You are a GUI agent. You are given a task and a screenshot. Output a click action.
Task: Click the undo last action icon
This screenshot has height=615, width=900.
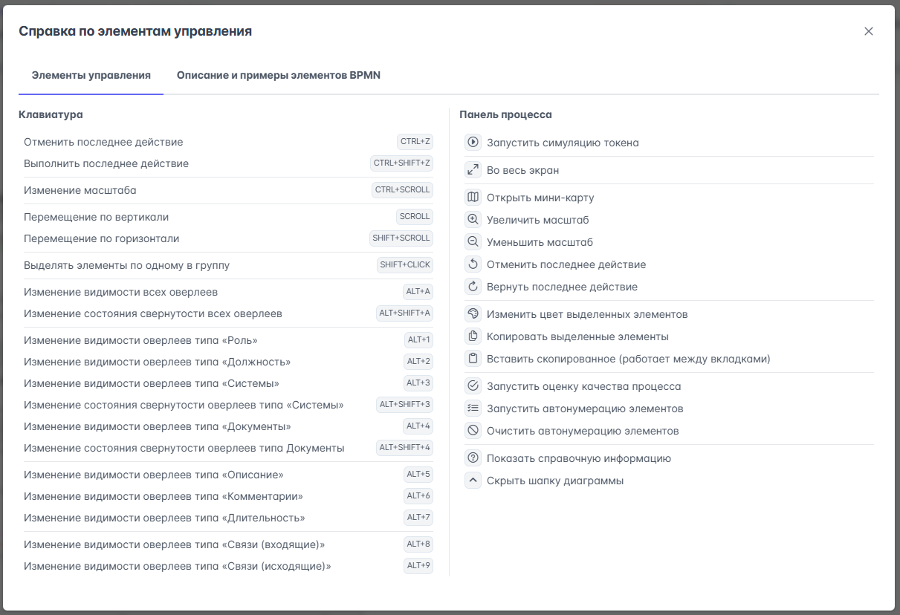click(473, 264)
